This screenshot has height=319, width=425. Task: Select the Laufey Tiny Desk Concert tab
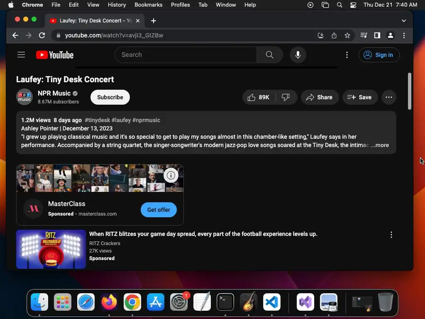point(95,21)
